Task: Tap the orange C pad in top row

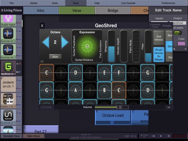Action: pos(47,73)
